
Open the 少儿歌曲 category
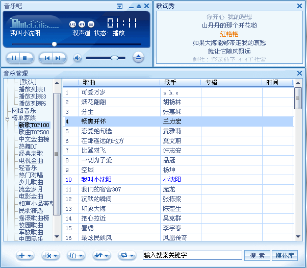(x=31, y=182)
